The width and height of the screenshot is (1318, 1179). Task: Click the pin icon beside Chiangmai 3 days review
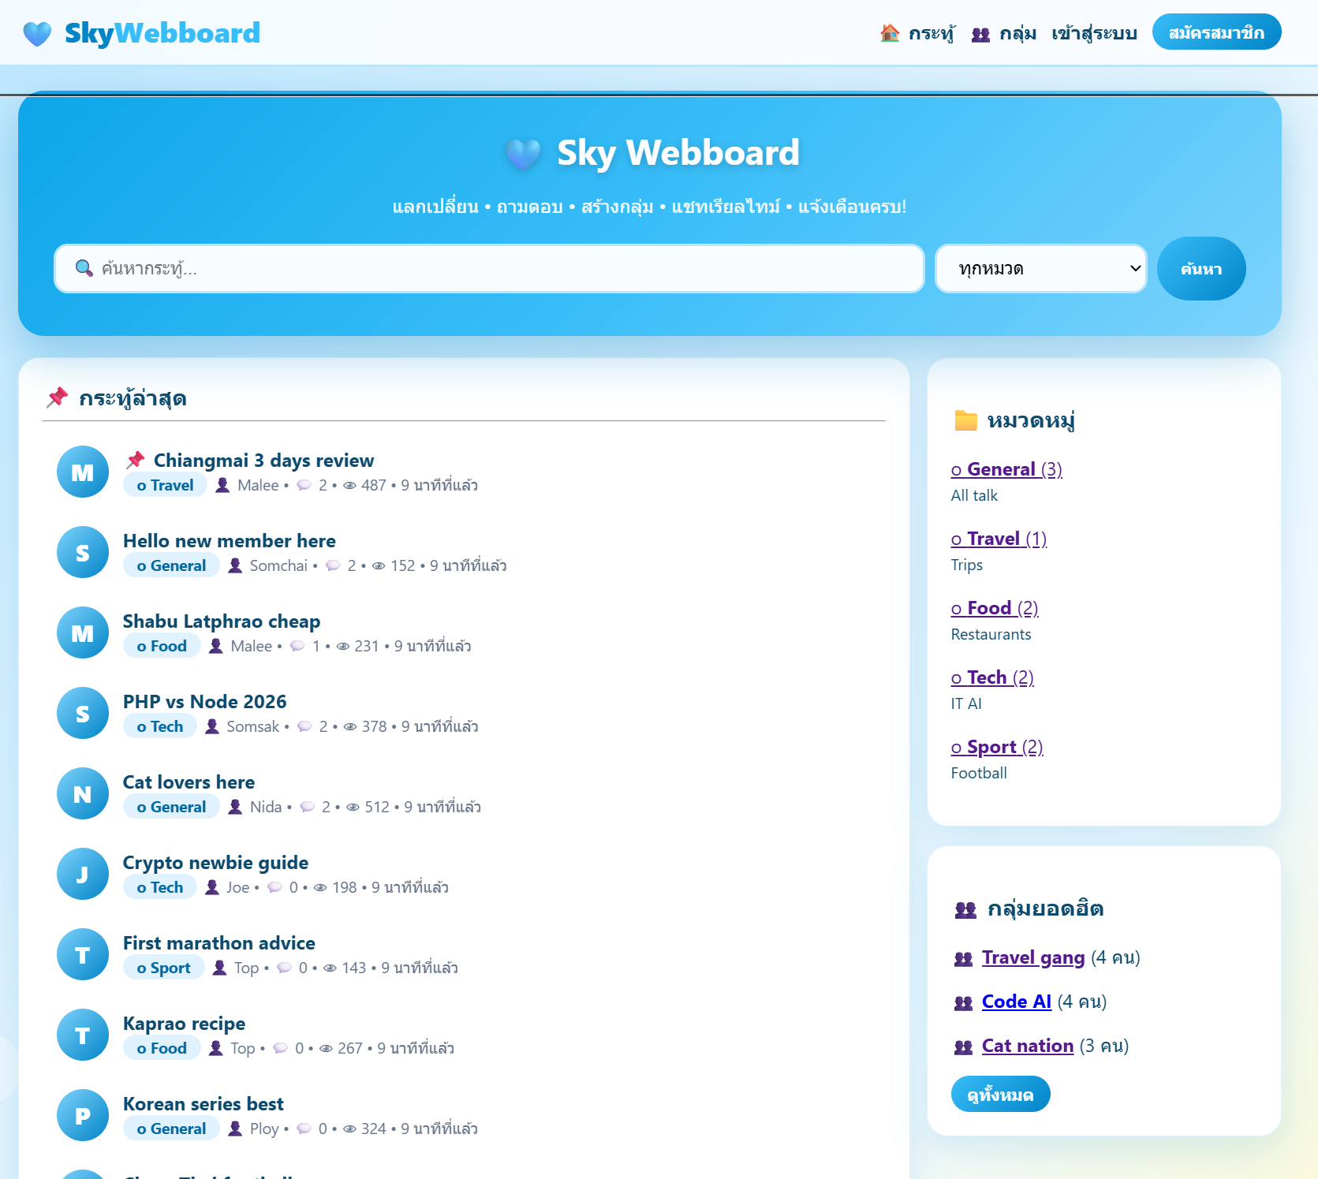tap(135, 460)
